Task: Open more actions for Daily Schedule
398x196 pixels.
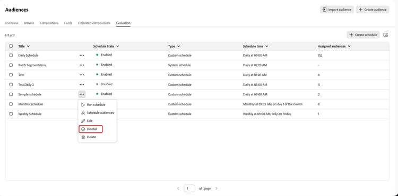Action: (x=82, y=55)
